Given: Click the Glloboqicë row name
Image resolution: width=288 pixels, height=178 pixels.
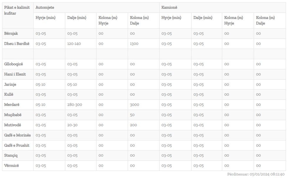Looking at the screenshot, I should pos(14,64).
